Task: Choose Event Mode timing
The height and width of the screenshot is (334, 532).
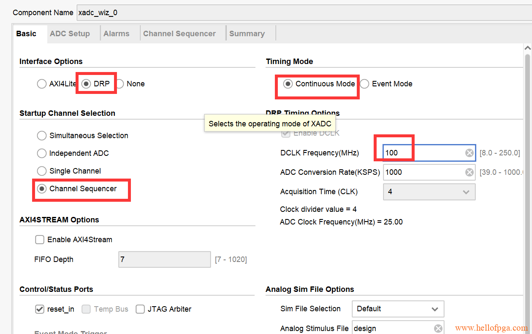Action: 364,84
